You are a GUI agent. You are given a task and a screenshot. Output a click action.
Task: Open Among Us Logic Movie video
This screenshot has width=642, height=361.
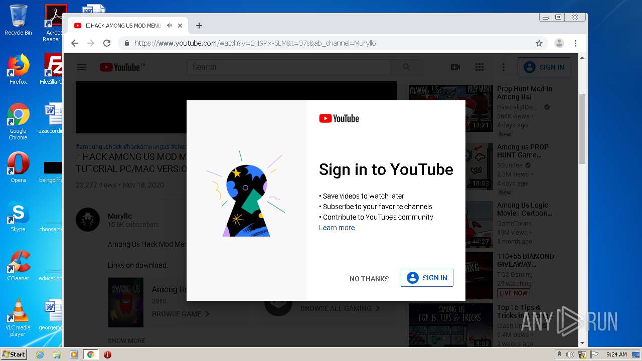tap(524, 209)
